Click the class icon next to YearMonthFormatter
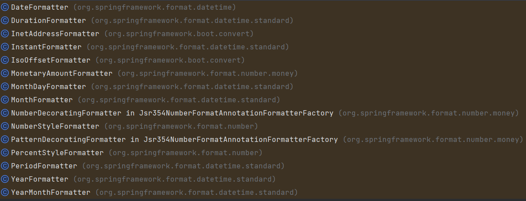526x201 pixels. click(5, 193)
